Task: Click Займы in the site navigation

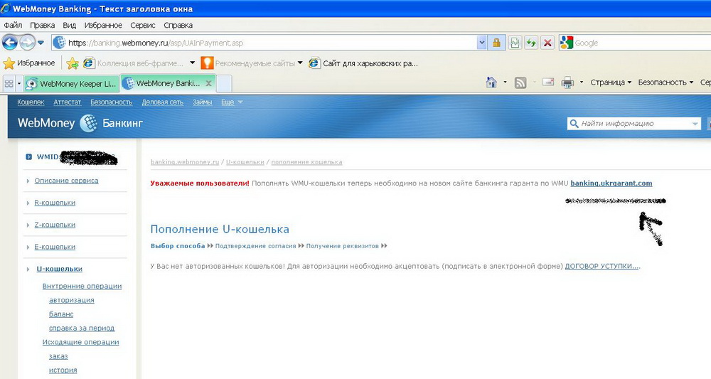Action: [x=202, y=102]
